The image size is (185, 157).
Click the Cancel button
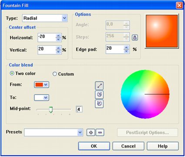click(128, 146)
